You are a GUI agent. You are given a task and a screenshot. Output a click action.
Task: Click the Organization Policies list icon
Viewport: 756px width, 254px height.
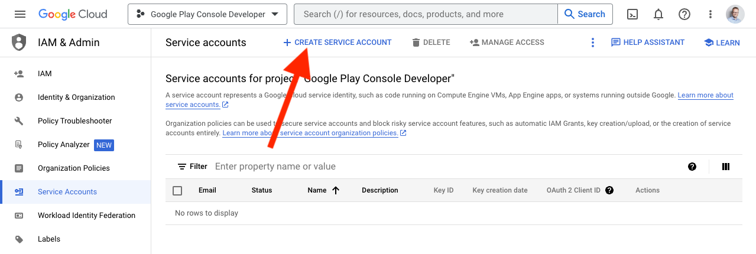[19, 168]
